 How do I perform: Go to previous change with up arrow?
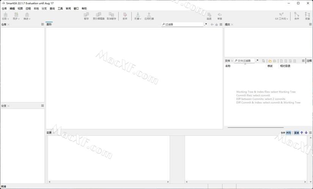click(x=302, y=133)
